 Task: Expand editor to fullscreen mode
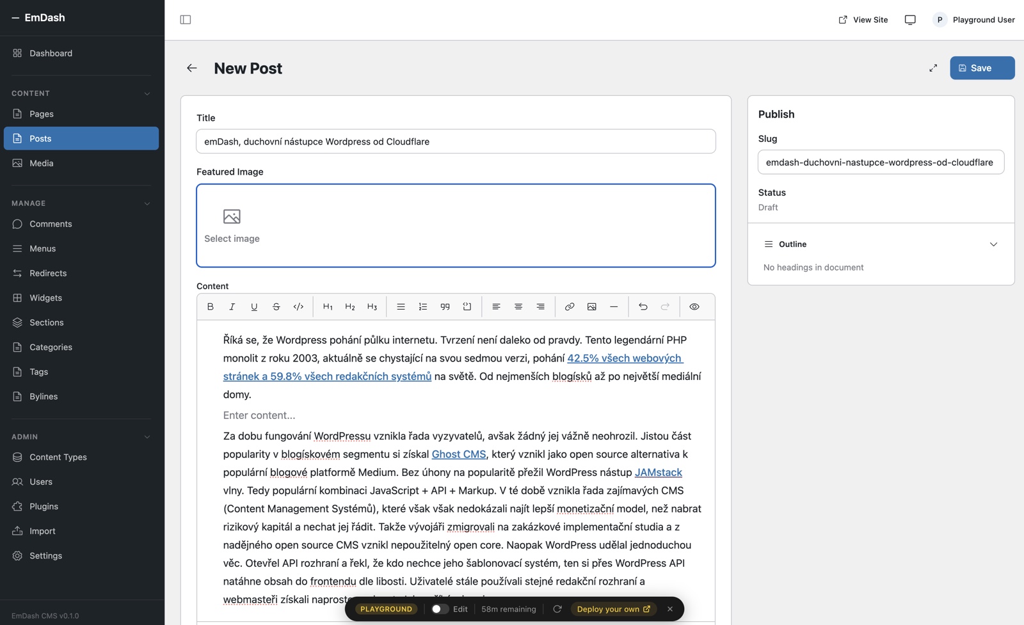click(x=933, y=68)
